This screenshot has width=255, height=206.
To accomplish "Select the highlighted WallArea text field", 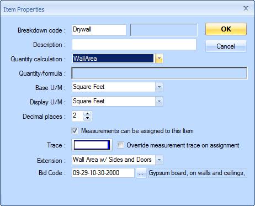I will (113, 59).
